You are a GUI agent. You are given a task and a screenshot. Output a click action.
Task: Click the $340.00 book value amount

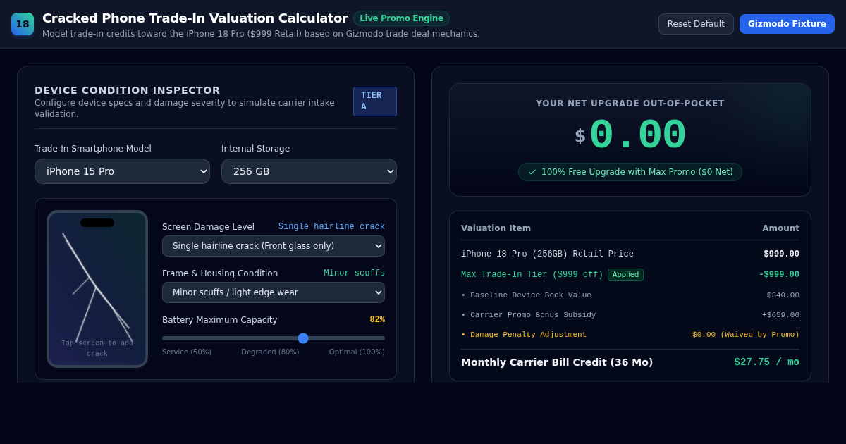pyautogui.click(x=783, y=295)
